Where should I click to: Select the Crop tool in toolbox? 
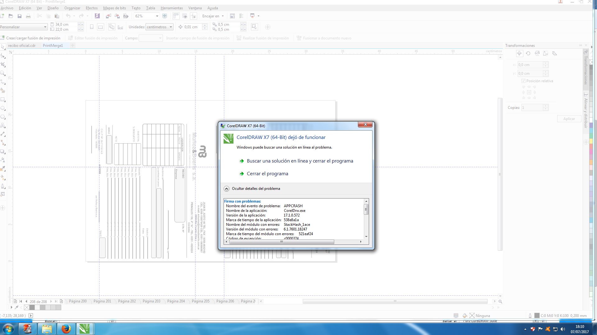point(3,65)
